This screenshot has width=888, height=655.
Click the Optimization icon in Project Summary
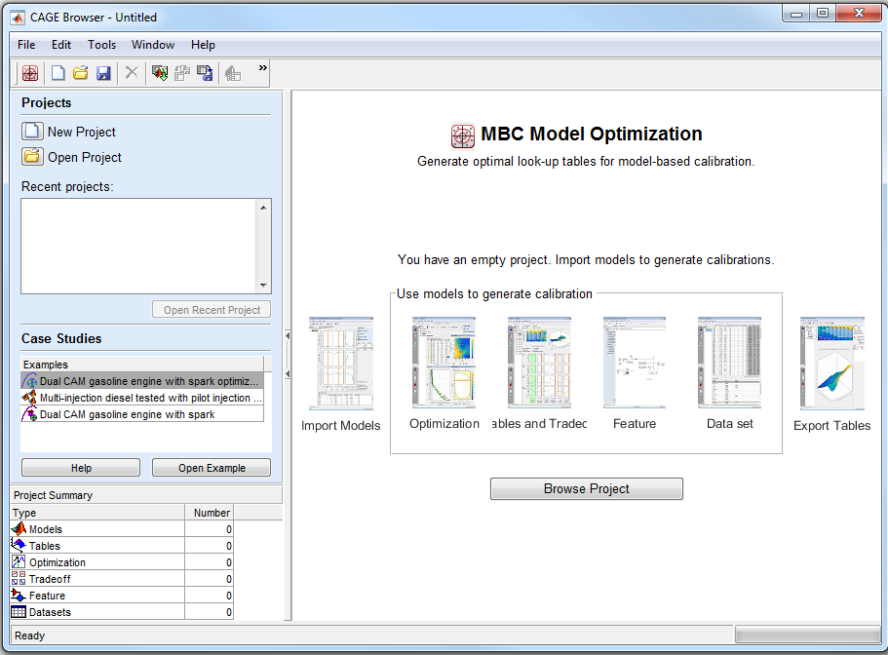click(19, 561)
